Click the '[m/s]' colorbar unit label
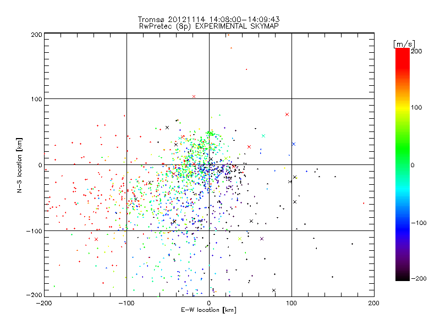This screenshot has height=330, width=440. pyautogui.click(x=404, y=44)
